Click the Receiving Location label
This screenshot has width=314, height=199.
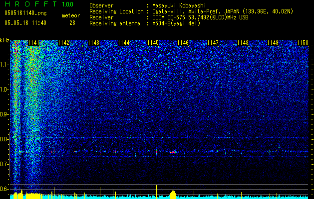[x=116, y=11]
